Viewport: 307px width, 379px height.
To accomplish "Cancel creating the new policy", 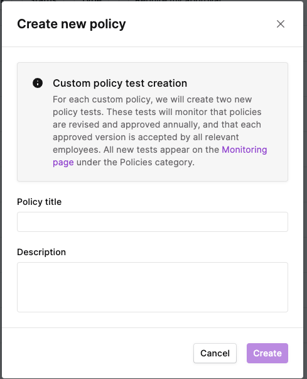I will pyautogui.click(x=215, y=353).
